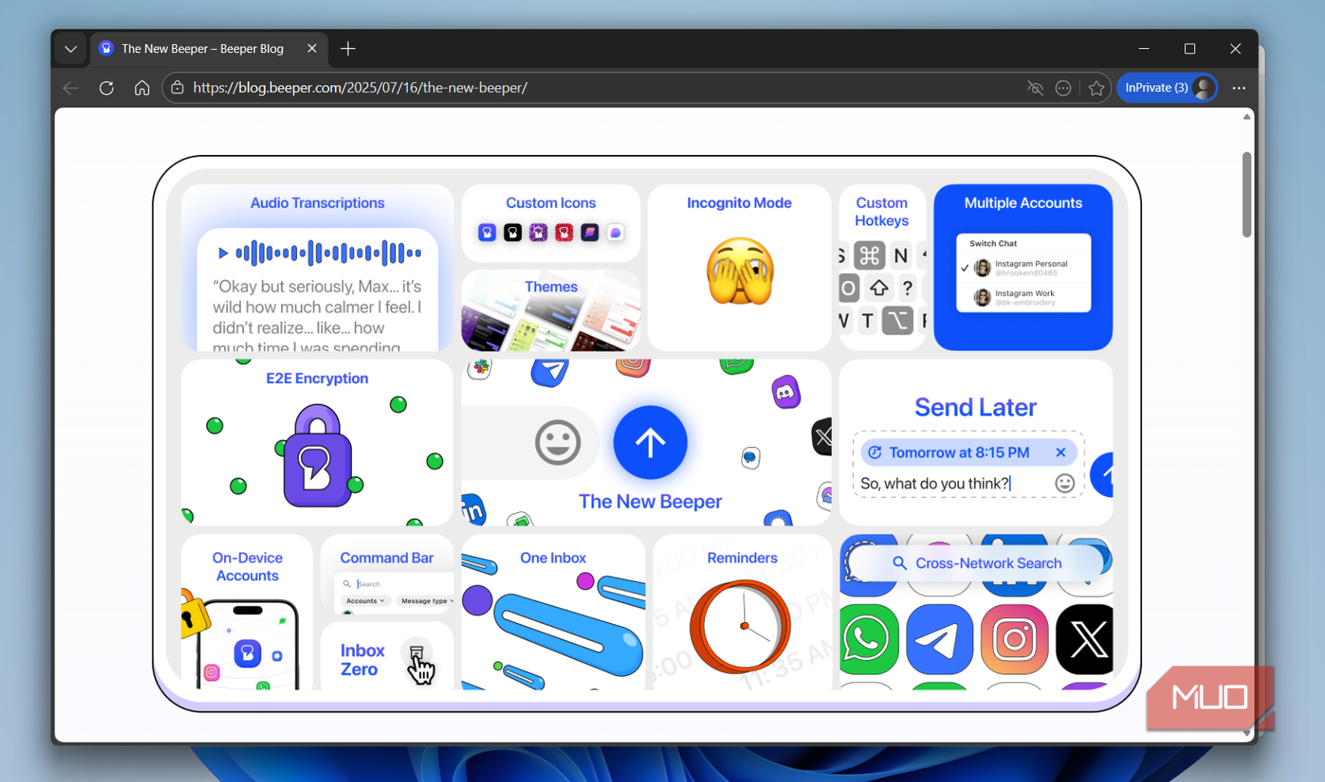
Task: Pick the purple leopard Beeper icon
Action: pos(538,233)
